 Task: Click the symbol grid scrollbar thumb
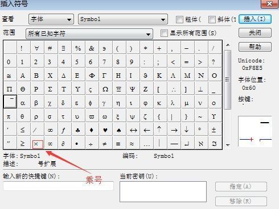tap(227, 80)
